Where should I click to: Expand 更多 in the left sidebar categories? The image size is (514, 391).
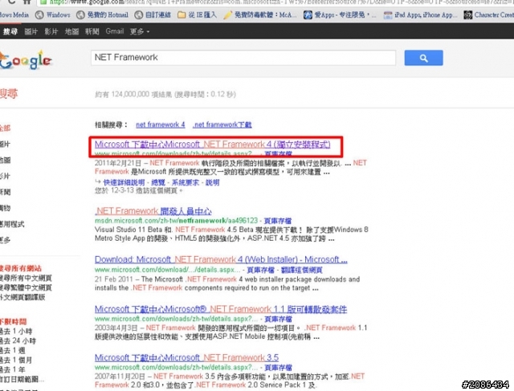6,240
